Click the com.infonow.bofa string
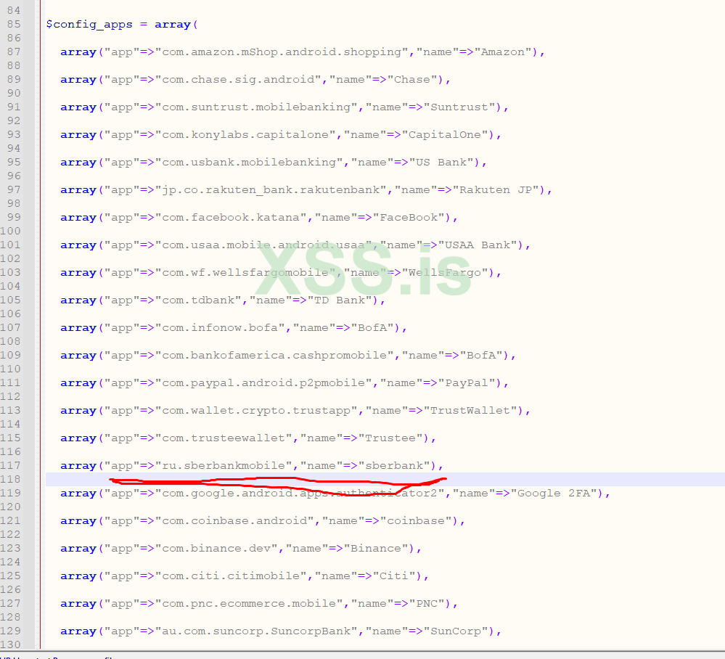The height and width of the screenshot is (659, 725). coord(220,327)
